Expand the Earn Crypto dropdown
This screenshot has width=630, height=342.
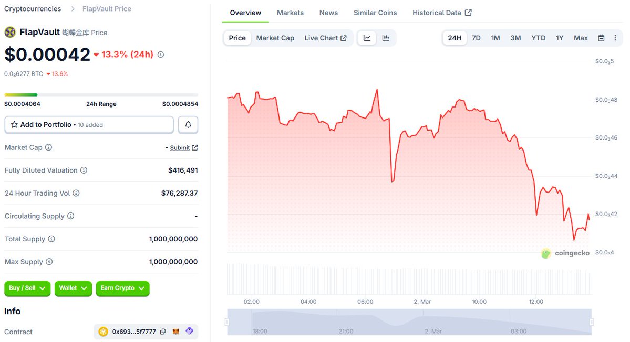tap(122, 288)
